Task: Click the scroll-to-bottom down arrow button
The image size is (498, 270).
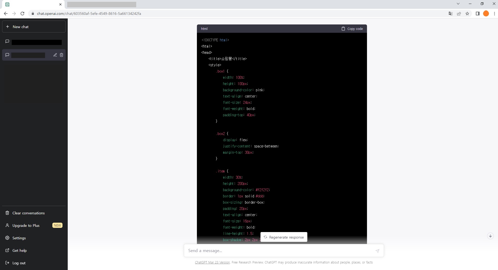Action: pos(490,236)
